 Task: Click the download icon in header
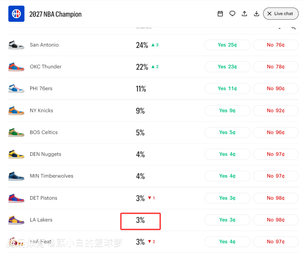(256, 14)
